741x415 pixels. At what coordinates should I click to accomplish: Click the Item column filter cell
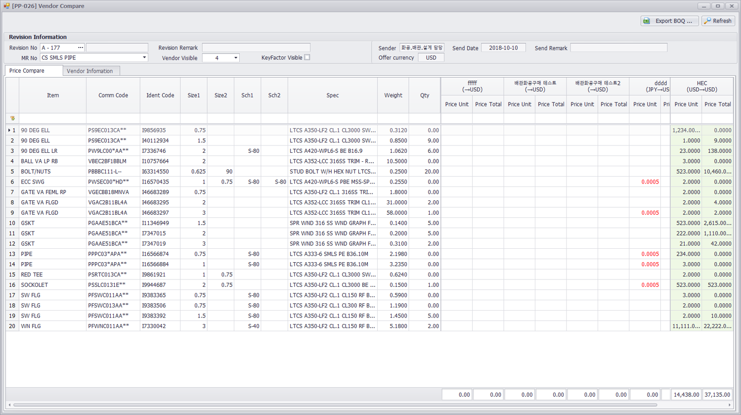click(x=52, y=119)
